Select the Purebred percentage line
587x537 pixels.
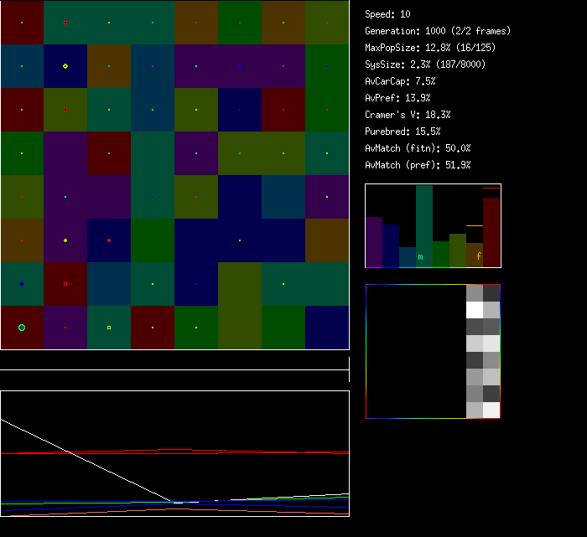403,132
